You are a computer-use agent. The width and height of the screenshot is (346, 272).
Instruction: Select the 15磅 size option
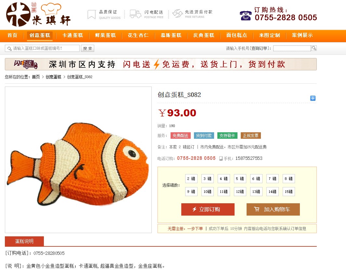(x=288, y=192)
